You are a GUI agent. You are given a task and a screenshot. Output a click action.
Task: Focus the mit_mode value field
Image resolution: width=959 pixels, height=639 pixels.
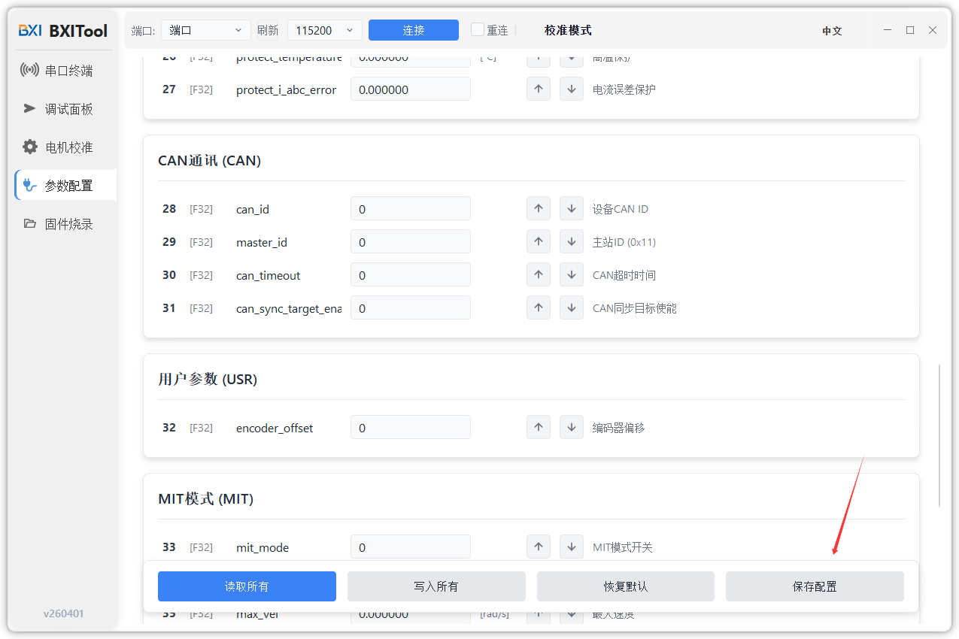pyautogui.click(x=411, y=547)
